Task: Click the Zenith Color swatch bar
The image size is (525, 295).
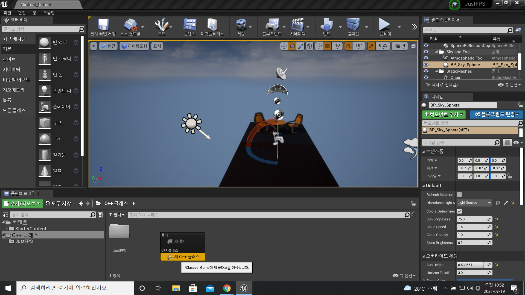Action: (x=485, y=279)
